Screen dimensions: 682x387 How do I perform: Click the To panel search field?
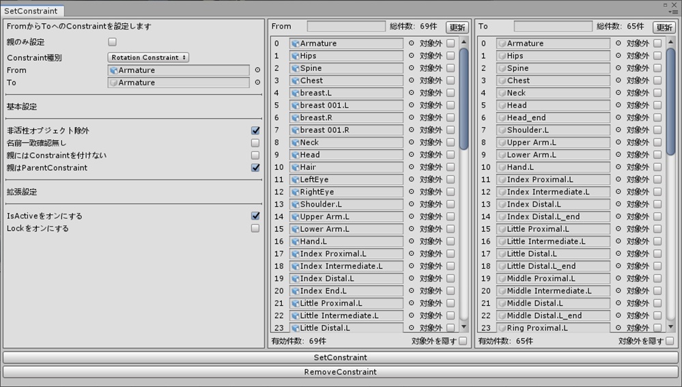[x=553, y=27]
